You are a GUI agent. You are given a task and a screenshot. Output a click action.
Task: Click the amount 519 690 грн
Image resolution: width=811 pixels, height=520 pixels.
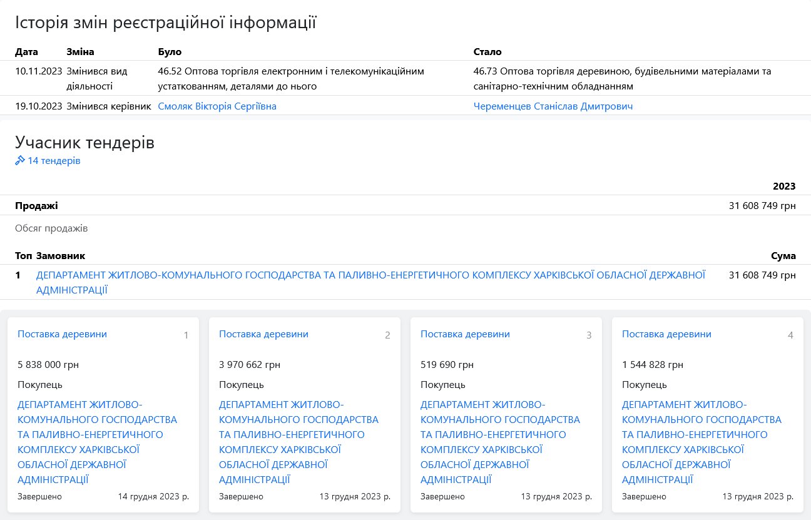447,365
